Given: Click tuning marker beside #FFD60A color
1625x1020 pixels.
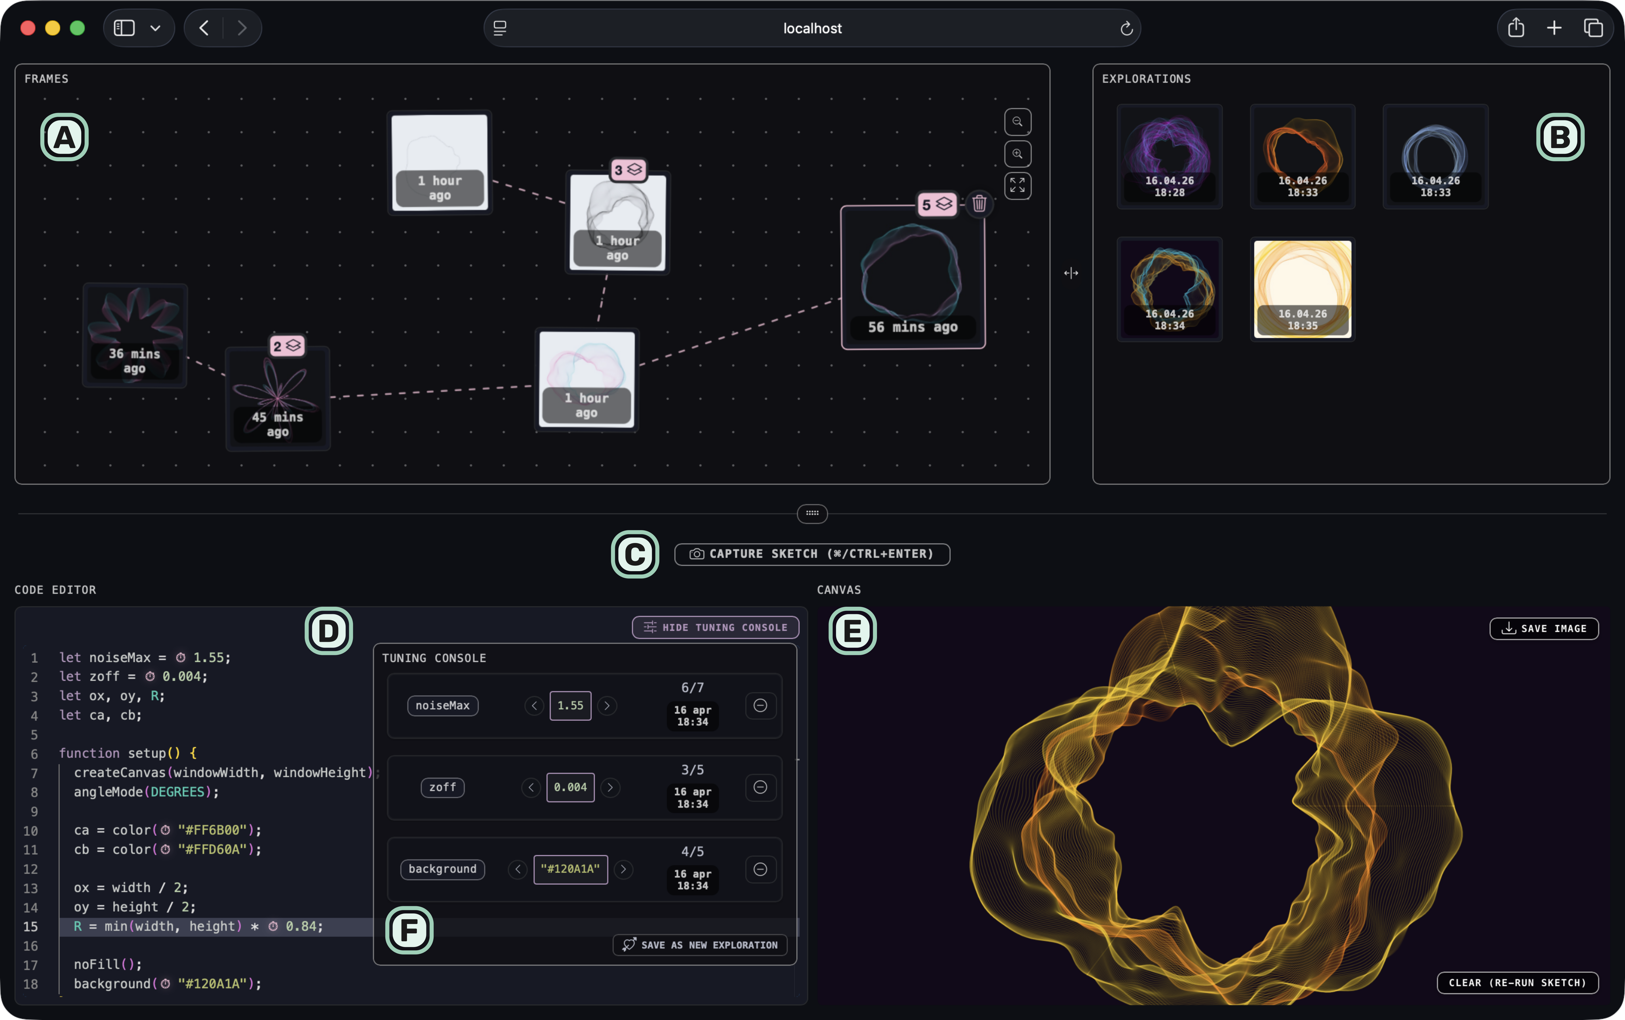Looking at the screenshot, I should tap(165, 850).
